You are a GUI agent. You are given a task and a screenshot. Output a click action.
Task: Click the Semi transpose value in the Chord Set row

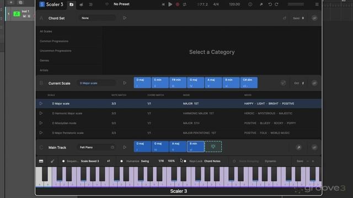coord(303,18)
